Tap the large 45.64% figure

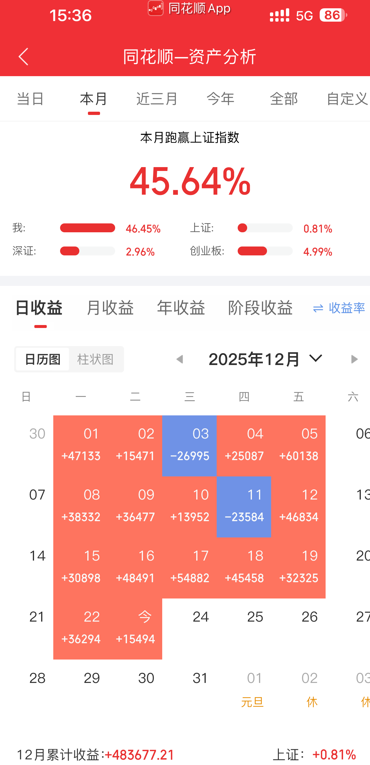(x=190, y=181)
